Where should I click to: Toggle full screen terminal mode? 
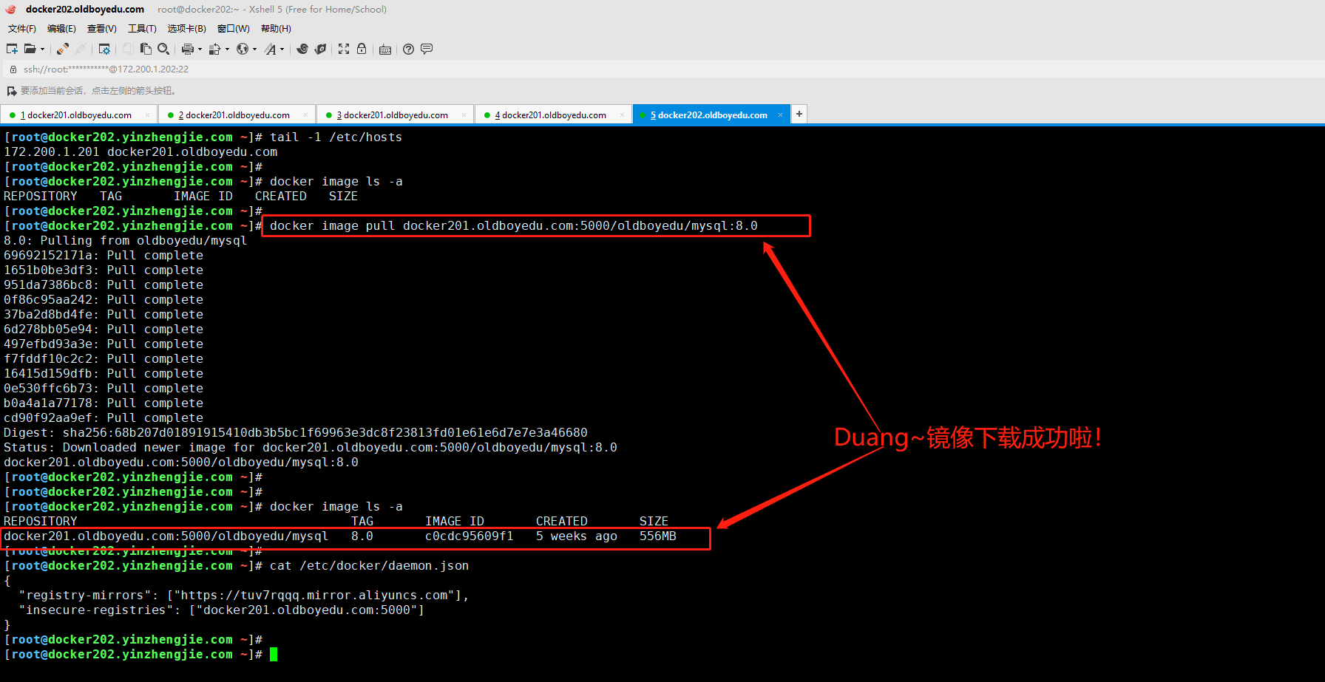pos(343,49)
